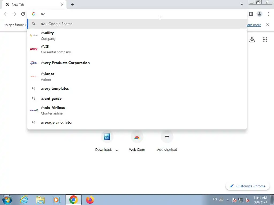The image size is (274, 205).
Task: Select the Availity company suggestion
Action: click(137, 36)
